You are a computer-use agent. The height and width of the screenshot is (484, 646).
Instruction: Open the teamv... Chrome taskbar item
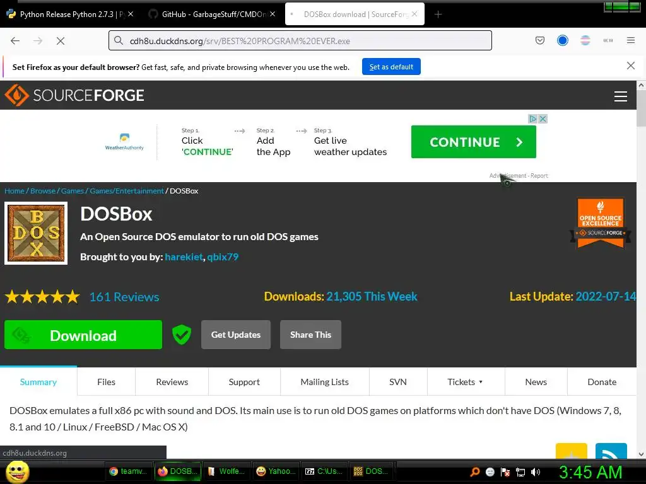[129, 471]
